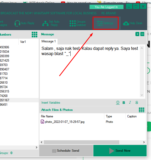This screenshot has height=160, width=151.
Task: Select number row ending 69703
Action: click(19, 65)
